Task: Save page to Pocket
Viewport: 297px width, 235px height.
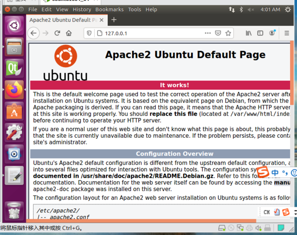Action: click(218, 33)
